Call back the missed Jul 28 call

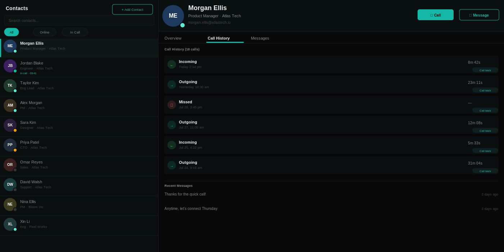[485, 111]
